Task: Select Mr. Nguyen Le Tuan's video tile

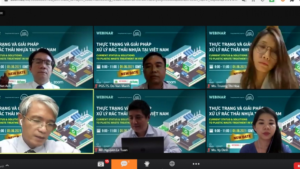Action: click(149, 121)
